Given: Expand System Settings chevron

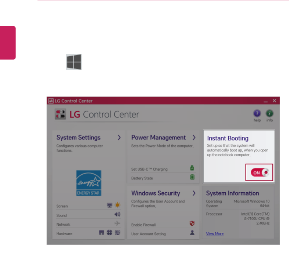Looking at the screenshot, I should 119,137.
